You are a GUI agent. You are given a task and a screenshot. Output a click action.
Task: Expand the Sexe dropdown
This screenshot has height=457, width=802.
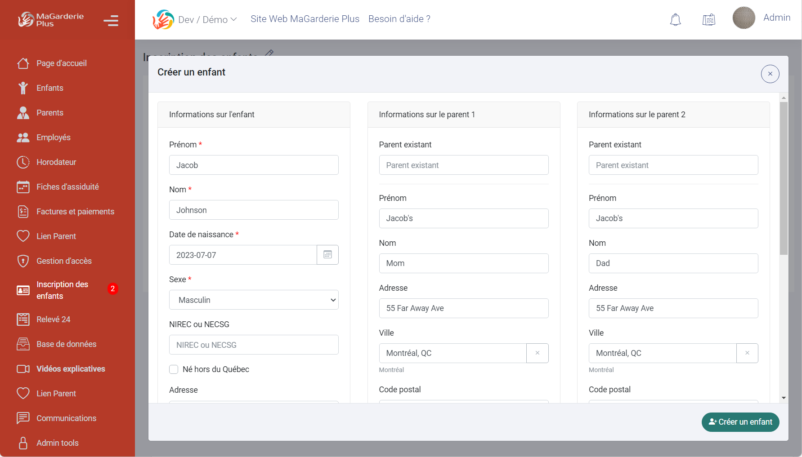pyautogui.click(x=254, y=300)
